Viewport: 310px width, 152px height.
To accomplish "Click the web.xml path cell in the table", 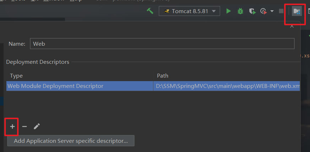I will point(227,86).
